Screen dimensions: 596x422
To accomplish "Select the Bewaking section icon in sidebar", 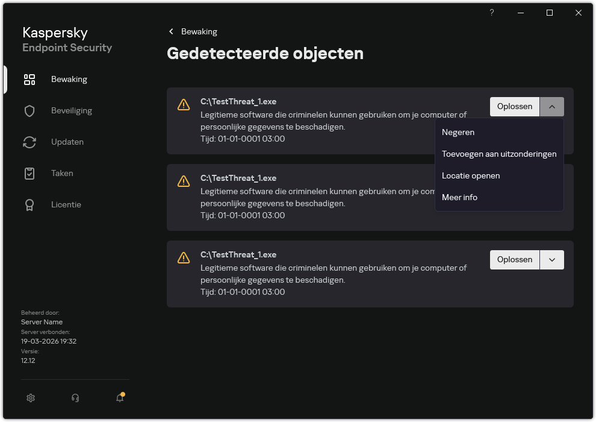I will [29, 79].
